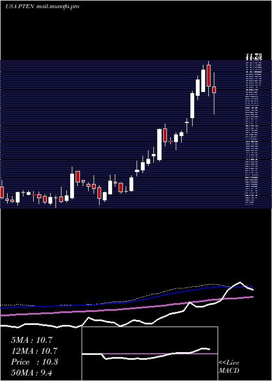This screenshot has width=272, height=381.
Task: Select the 'Price : 10.3' reading
Action: coord(34,362)
